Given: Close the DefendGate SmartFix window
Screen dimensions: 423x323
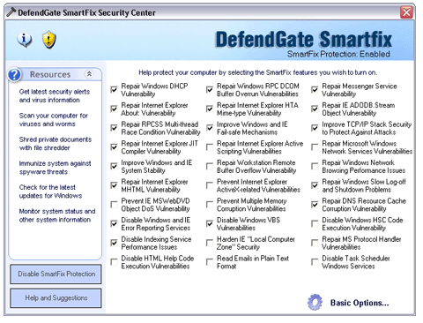Looking at the screenshot, I should pyautogui.click(x=406, y=12).
